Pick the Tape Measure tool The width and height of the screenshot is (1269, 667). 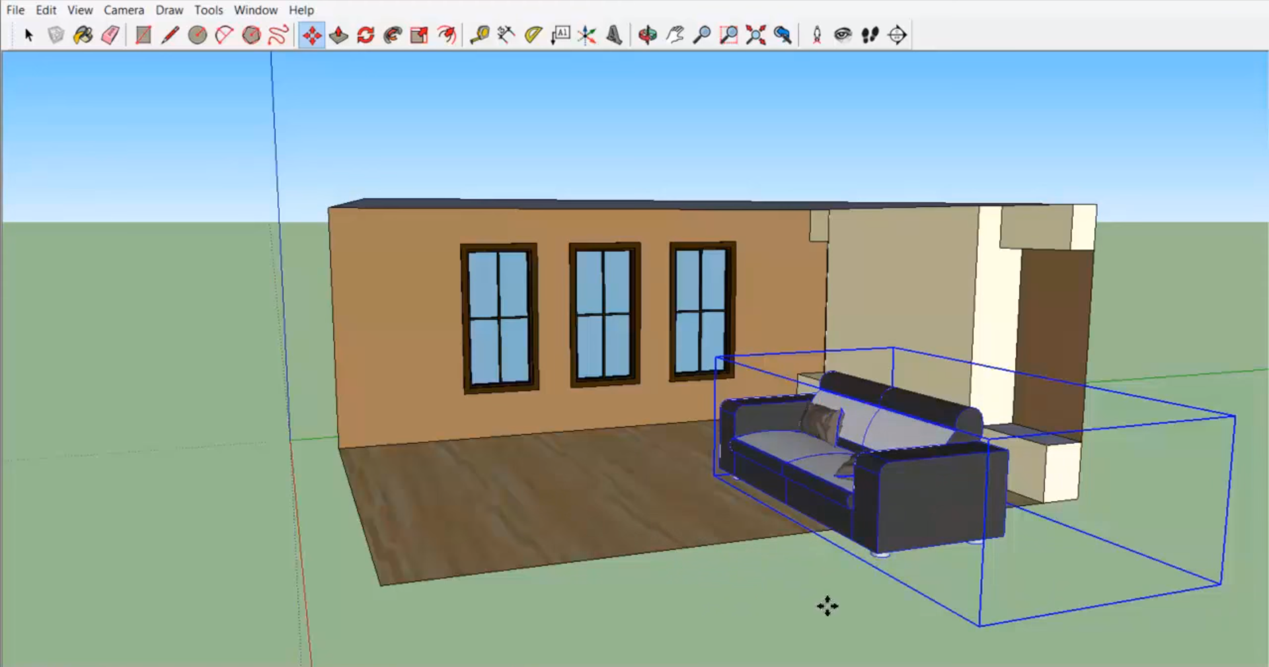tap(479, 35)
